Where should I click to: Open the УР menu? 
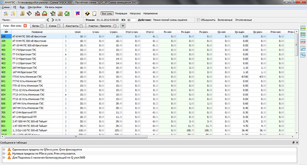pyautogui.click(x=15, y=7)
